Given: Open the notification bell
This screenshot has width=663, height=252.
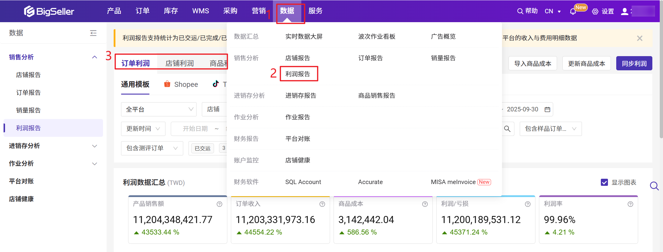Looking at the screenshot, I should (x=573, y=12).
